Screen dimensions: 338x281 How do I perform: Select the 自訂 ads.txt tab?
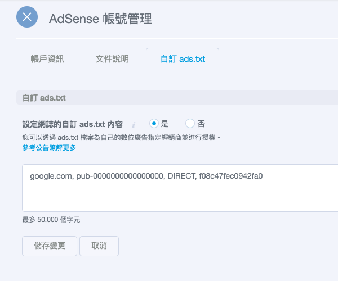pos(183,59)
